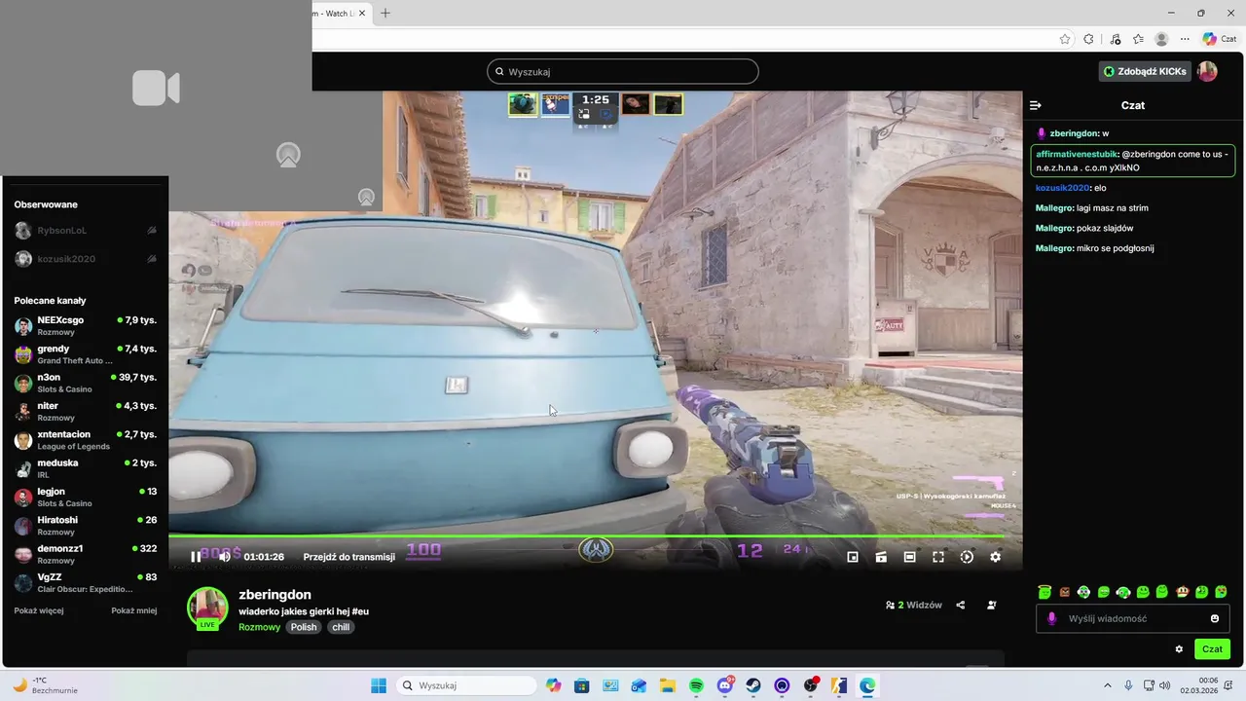1246x701 pixels.
Task: Open xntentacion channel avatar
Action: 23,440
